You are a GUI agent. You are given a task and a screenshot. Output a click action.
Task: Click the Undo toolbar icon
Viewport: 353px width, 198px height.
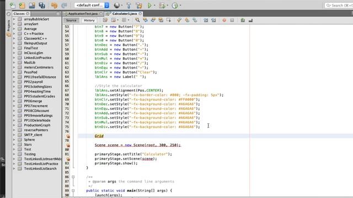pos(54,5)
